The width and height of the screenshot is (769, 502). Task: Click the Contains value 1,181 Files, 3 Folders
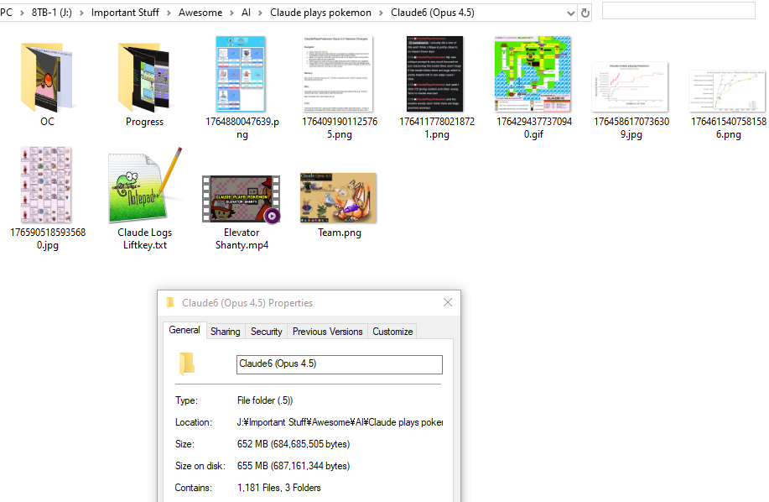(279, 488)
